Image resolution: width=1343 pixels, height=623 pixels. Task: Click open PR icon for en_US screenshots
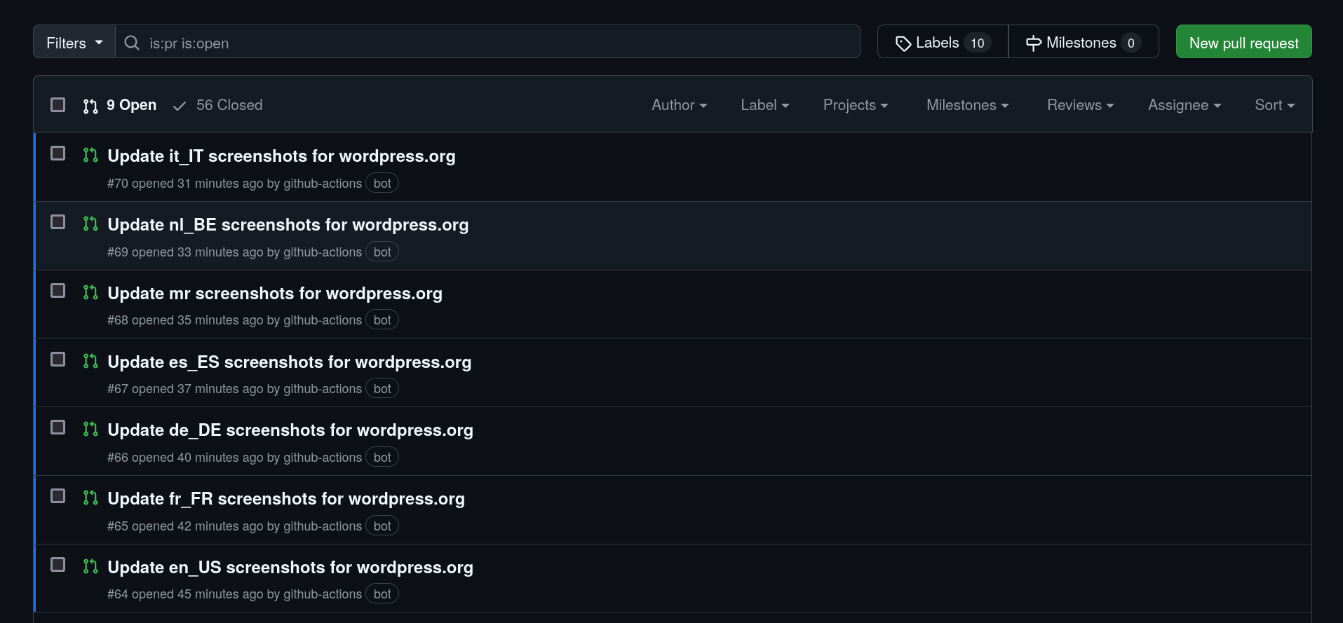(x=90, y=566)
